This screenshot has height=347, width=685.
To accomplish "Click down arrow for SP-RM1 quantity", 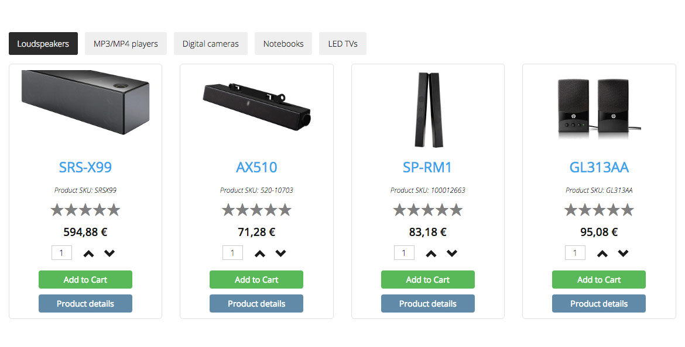I will coord(452,253).
